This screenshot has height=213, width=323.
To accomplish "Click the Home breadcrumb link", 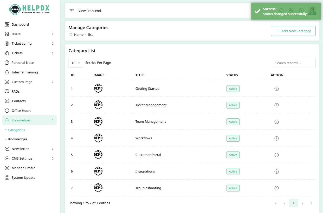I will coord(79,35).
